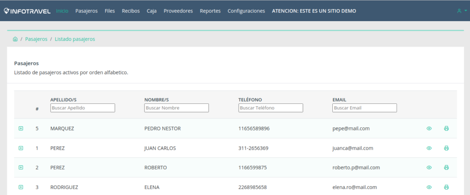Image resolution: width=470 pixels, height=195 pixels.
Task: View details of JUAN CARLOS PEREZ with eye icon
Action: point(429,148)
